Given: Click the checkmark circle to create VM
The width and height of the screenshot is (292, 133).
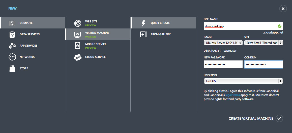Looking at the screenshot, I should pos(279,118).
